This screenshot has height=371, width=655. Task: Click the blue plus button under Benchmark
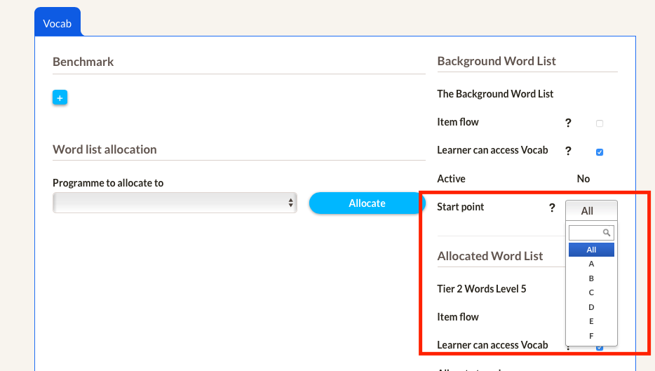60,98
